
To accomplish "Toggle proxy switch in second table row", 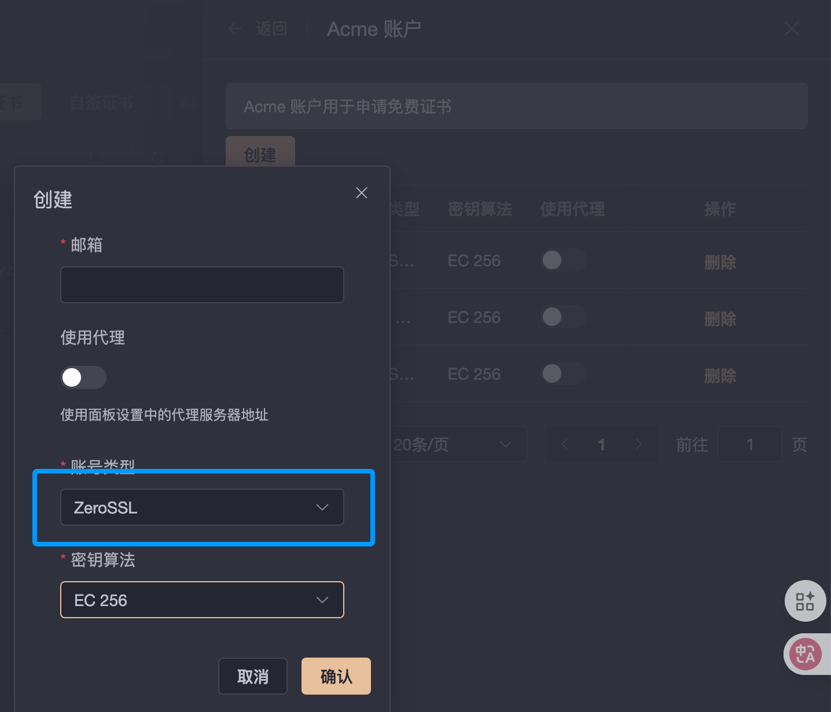I will pos(564,317).
